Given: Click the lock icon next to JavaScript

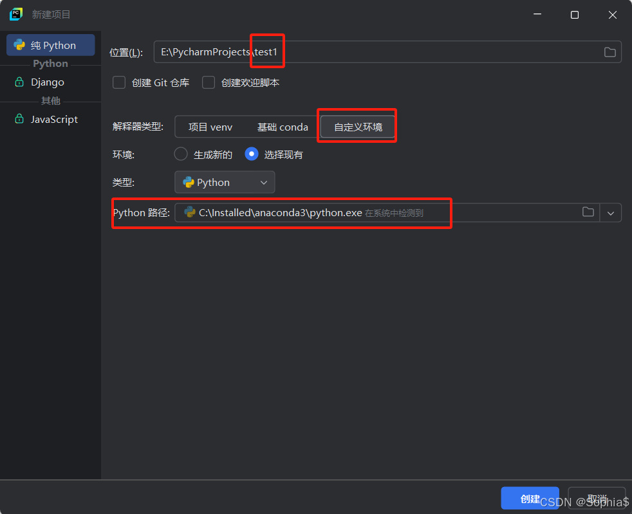Looking at the screenshot, I should click(x=19, y=119).
